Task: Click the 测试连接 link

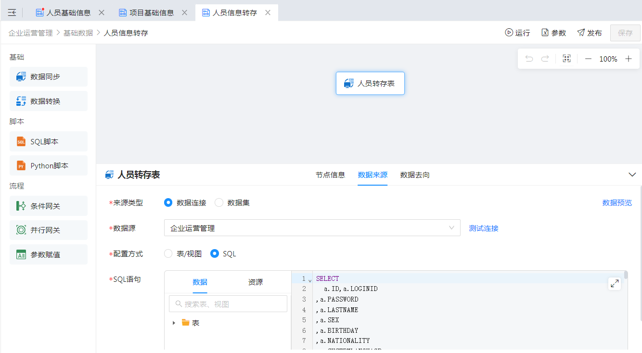Action: click(484, 228)
